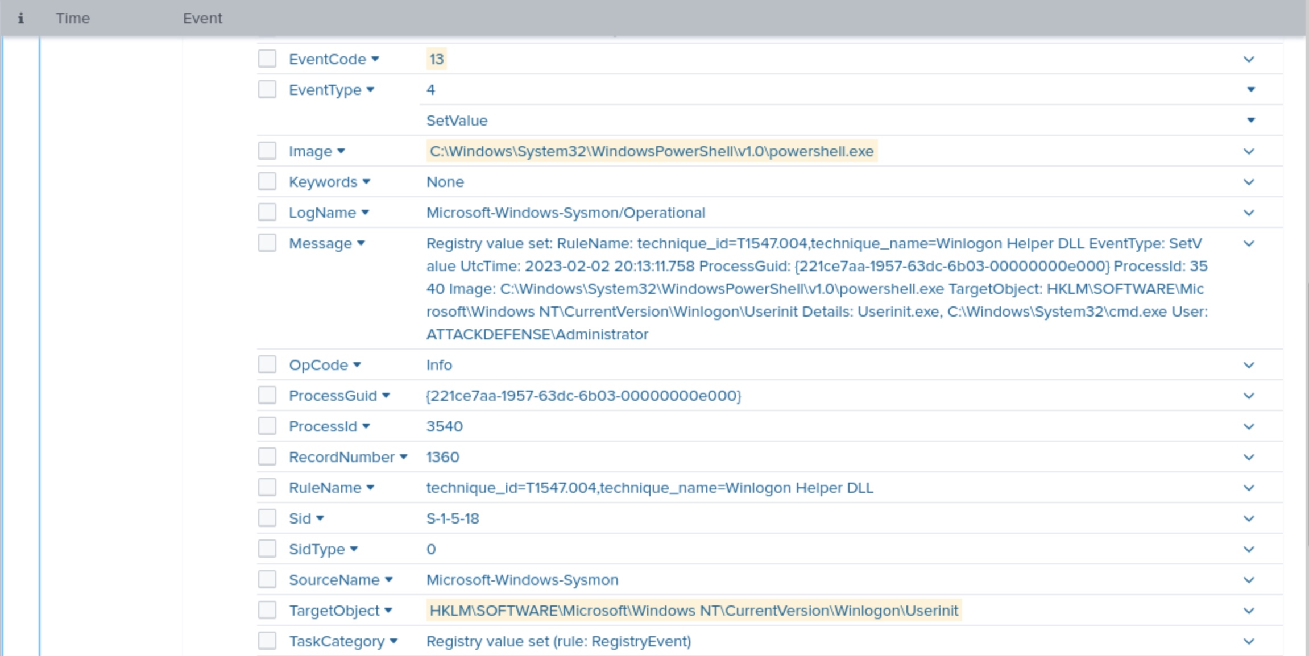This screenshot has width=1309, height=656.
Task: Open the Message field name menu
Action: [327, 243]
